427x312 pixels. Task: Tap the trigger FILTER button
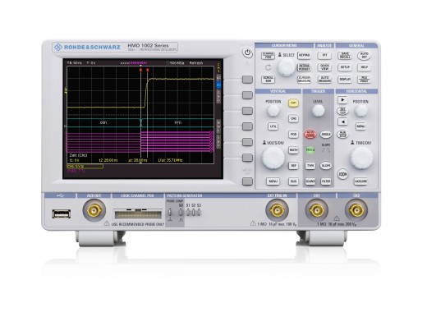[x=326, y=181]
